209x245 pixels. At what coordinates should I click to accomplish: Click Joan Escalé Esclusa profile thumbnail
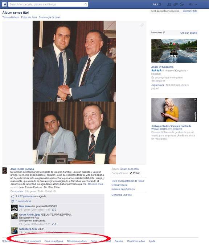point(5,170)
